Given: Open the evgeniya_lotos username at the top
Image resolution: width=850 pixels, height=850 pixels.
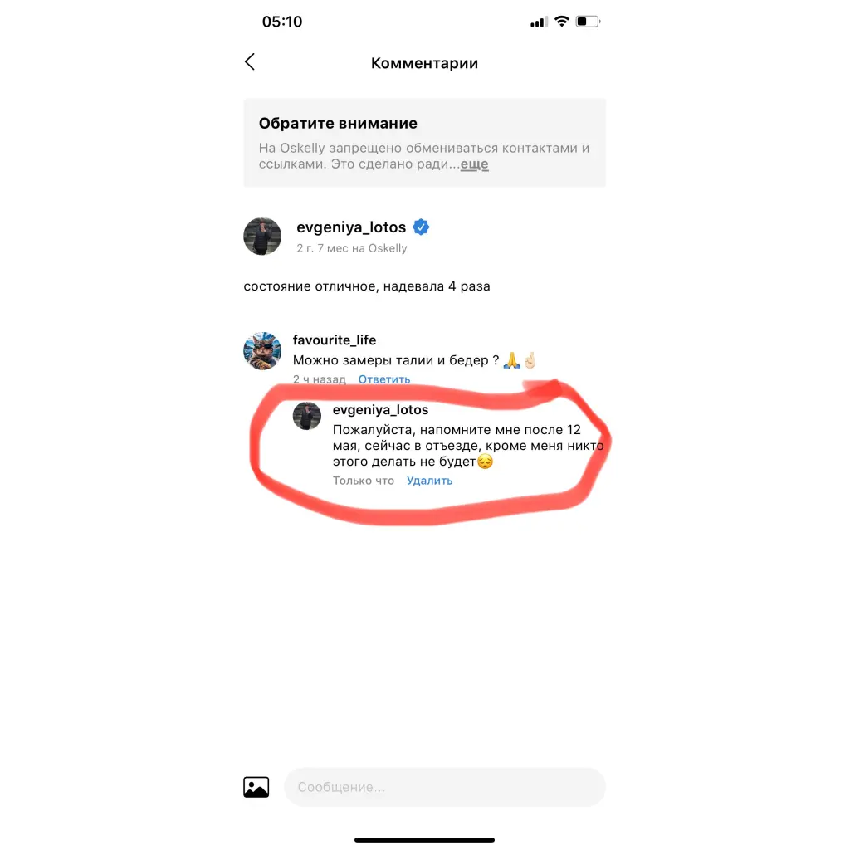Looking at the screenshot, I should pyautogui.click(x=351, y=227).
